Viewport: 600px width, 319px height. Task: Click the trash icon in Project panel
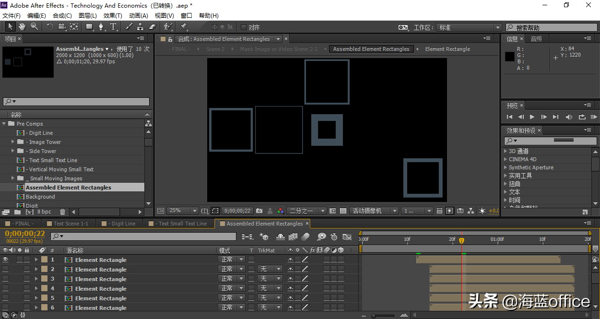tap(62, 212)
